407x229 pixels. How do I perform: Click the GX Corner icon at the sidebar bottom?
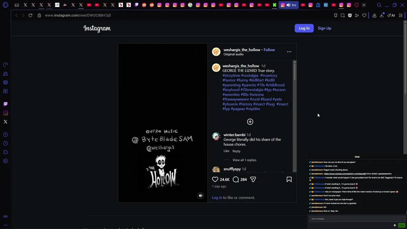click(5, 216)
